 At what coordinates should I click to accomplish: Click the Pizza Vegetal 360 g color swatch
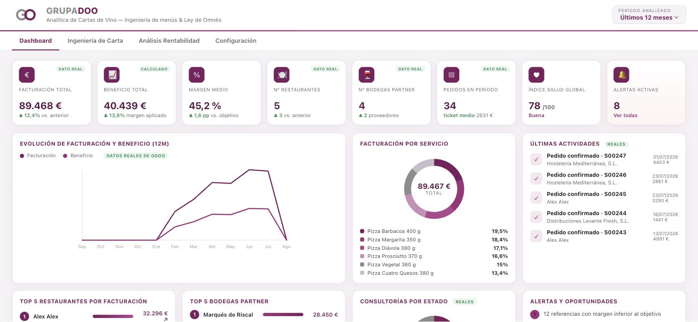pyautogui.click(x=362, y=265)
